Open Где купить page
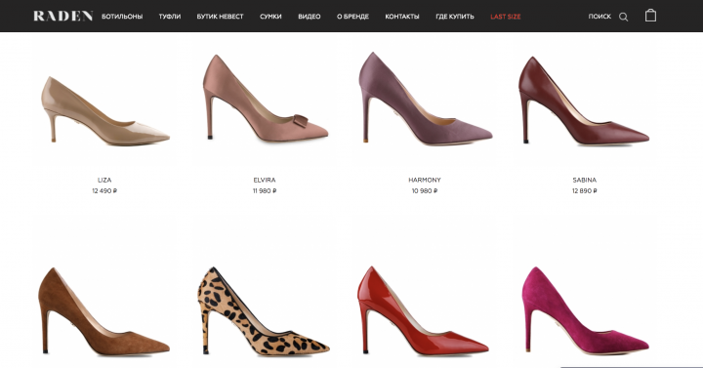The image size is (703, 368). [455, 17]
